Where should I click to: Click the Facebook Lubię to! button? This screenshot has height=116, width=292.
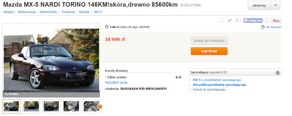click(253, 20)
